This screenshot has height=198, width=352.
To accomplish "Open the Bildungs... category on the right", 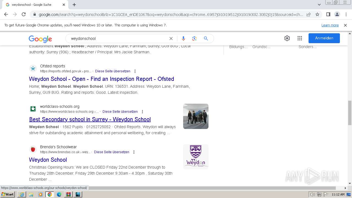I will [238, 47].
